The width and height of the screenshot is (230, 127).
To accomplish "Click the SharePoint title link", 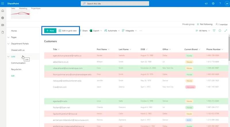I will (13, 3).
